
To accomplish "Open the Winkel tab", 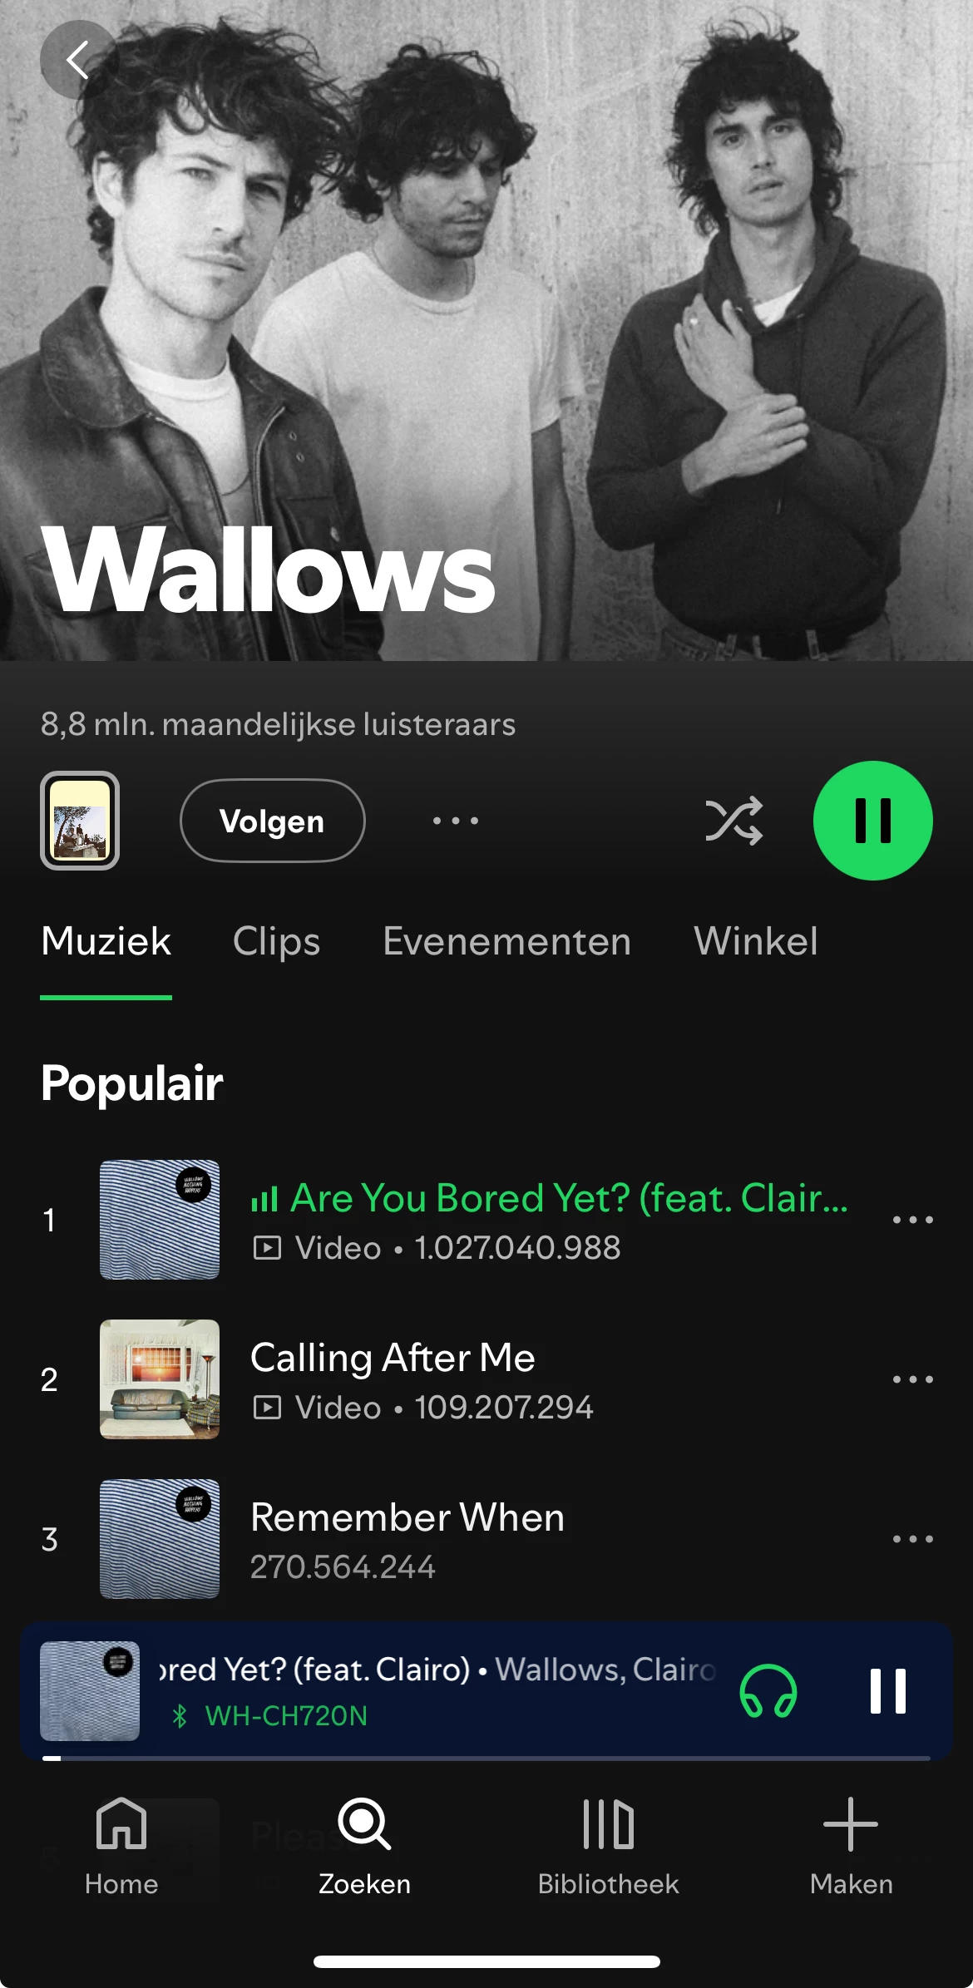I will [x=755, y=941].
